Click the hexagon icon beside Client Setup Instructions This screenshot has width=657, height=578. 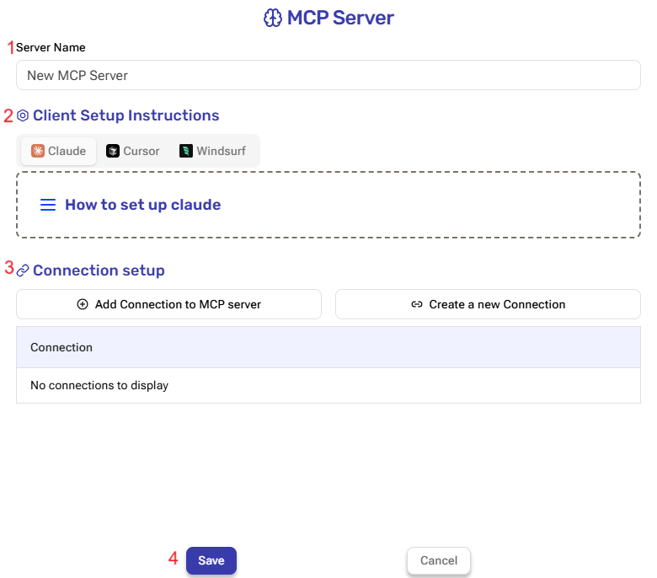tap(23, 115)
